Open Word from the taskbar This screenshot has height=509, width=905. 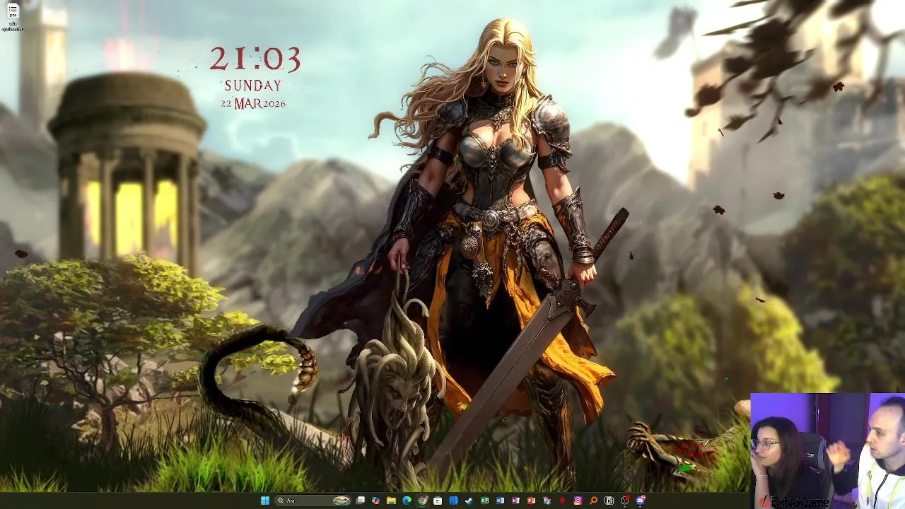500,501
